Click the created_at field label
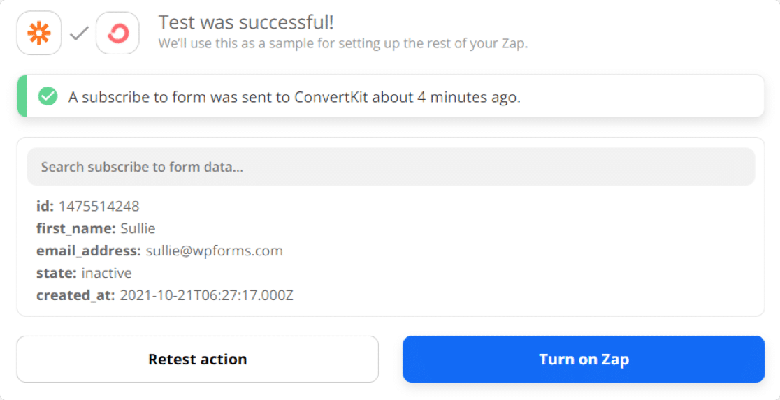Image resolution: width=780 pixels, height=400 pixels. click(75, 296)
